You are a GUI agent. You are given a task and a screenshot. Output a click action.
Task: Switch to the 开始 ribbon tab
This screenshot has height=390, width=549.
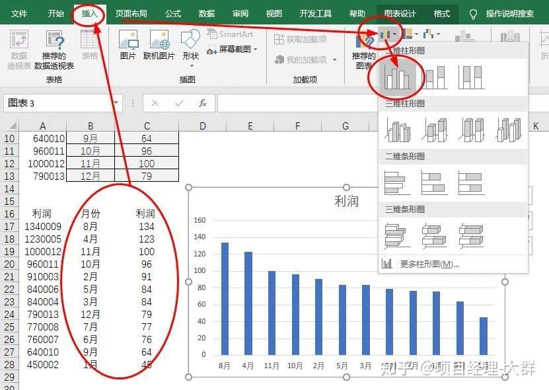tap(55, 14)
